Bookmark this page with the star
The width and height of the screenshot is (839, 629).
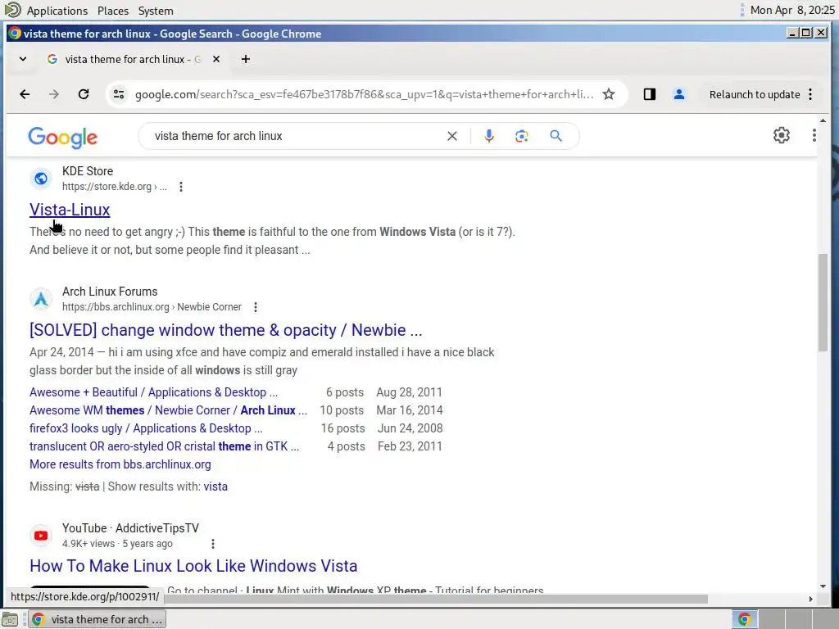tap(609, 95)
